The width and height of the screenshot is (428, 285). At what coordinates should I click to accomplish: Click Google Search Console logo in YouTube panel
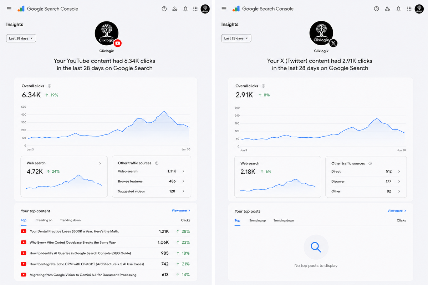(x=48, y=9)
